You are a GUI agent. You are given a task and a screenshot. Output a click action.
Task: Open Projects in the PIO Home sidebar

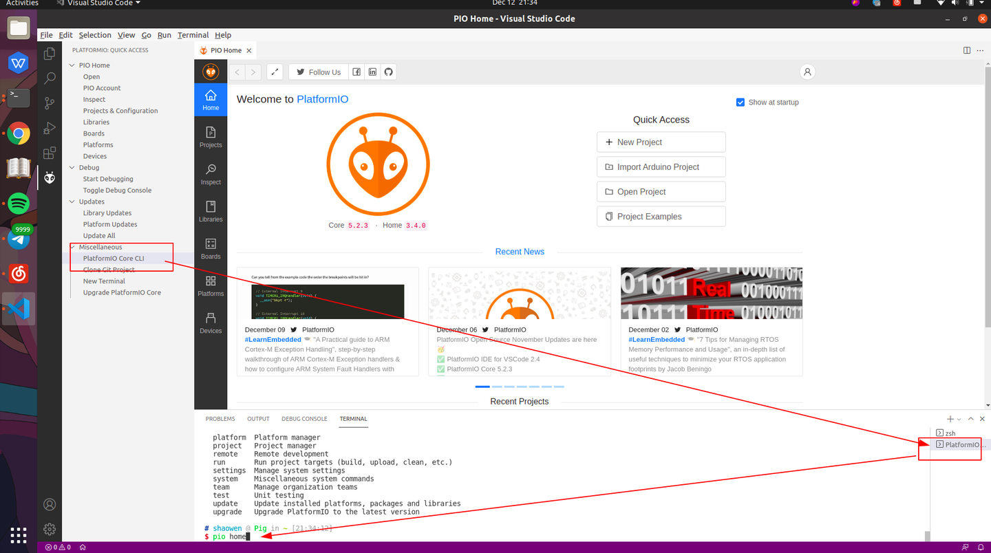pyautogui.click(x=211, y=138)
